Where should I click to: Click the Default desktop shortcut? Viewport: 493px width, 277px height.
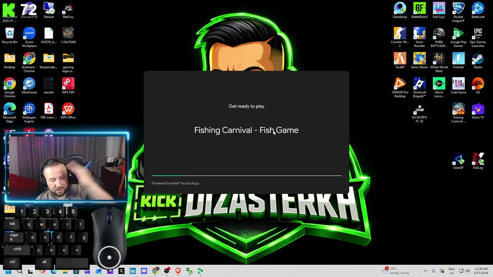pyautogui.click(x=49, y=10)
